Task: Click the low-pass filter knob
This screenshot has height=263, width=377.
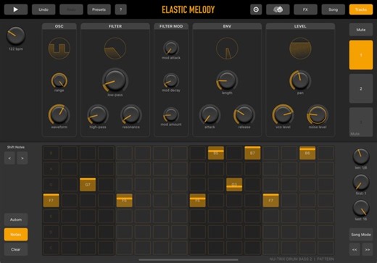Action: 115,80
